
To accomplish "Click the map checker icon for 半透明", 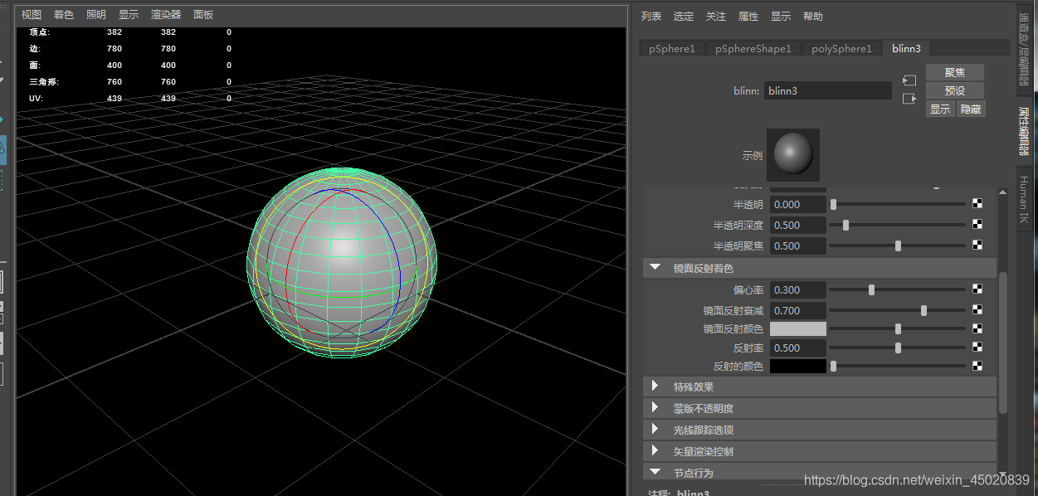I will tap(977, 204).
